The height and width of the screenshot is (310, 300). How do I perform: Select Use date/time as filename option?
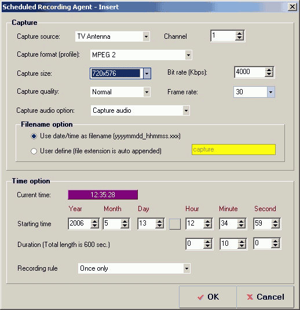coord(34,136)
